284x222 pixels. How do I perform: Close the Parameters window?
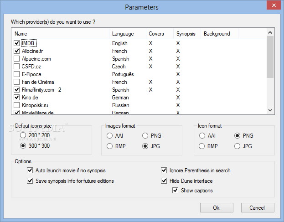click(274, 5)
